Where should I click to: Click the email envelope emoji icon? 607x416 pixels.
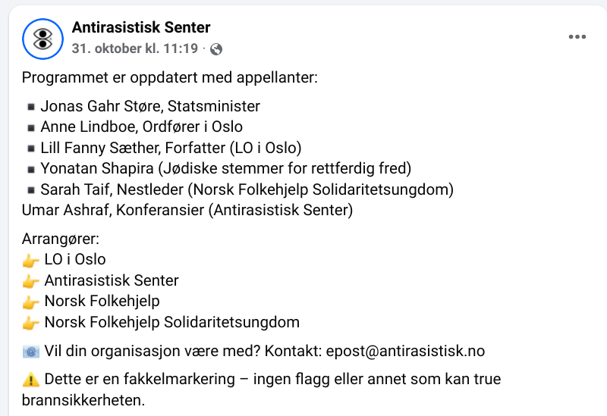click(30, 351)
